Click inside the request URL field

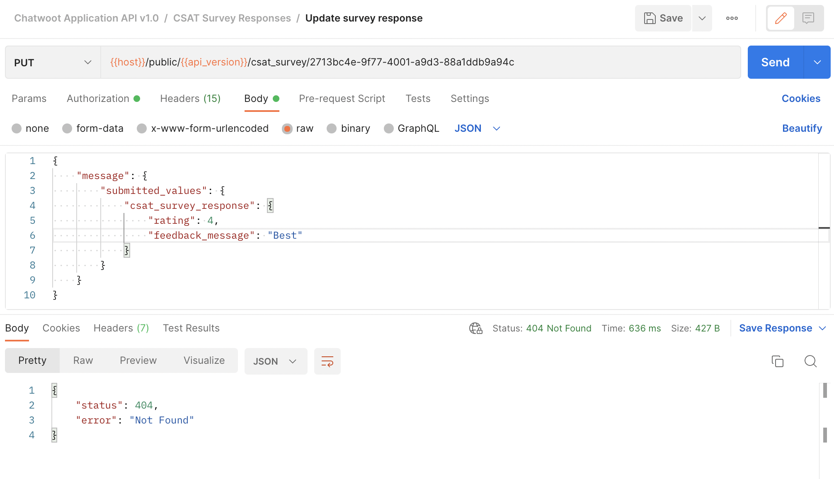point(373,62)
